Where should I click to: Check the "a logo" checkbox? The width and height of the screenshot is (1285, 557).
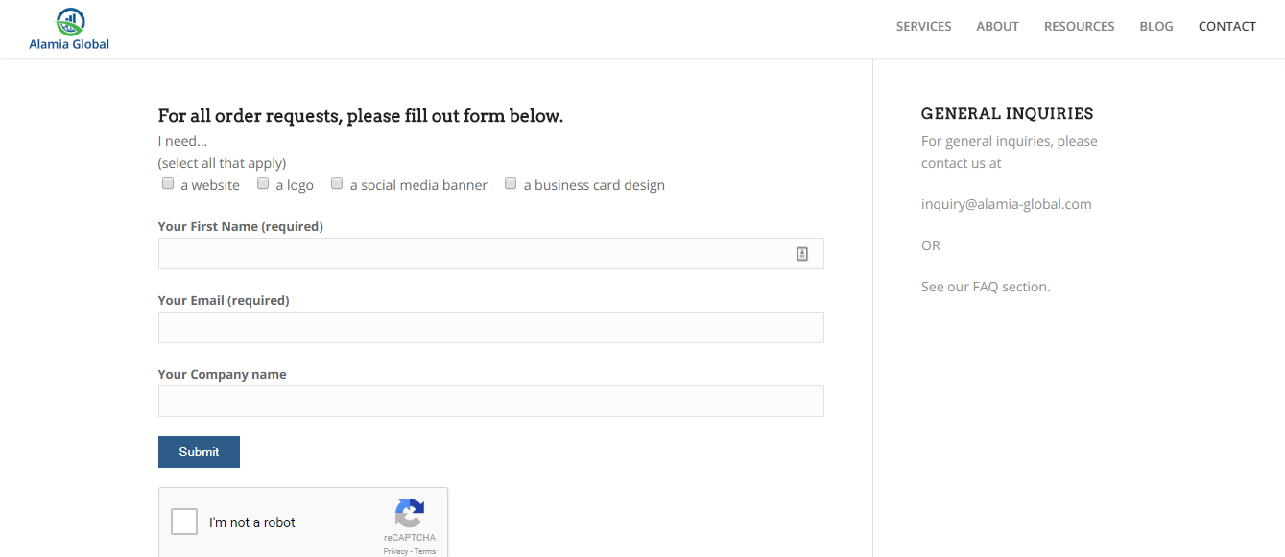(x=263, y=183)
